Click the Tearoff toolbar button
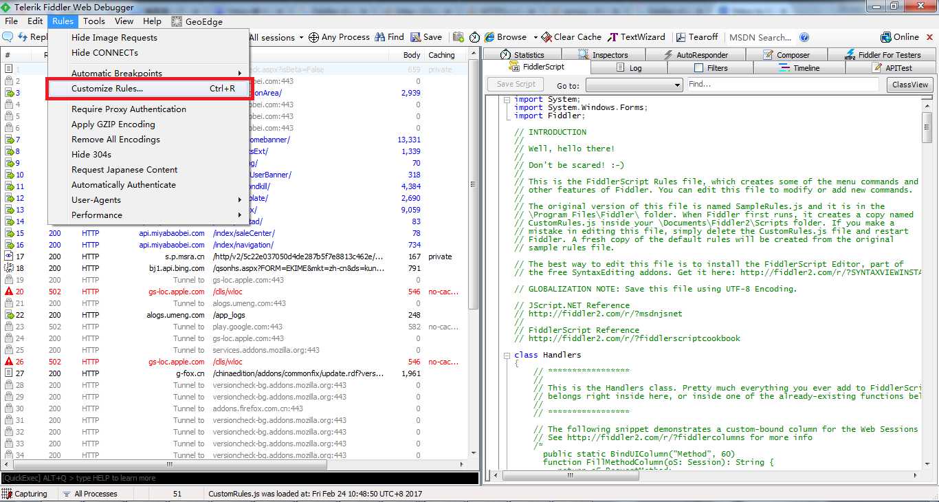Viewport: 939px width, 502px height. [697, 37]
